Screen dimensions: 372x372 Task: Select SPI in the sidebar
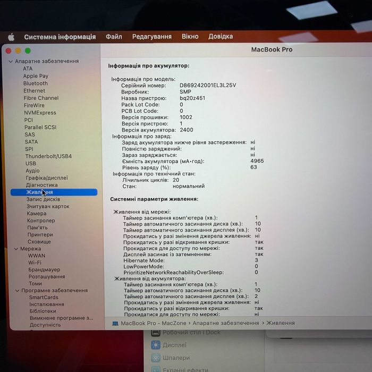click(29, 149)
